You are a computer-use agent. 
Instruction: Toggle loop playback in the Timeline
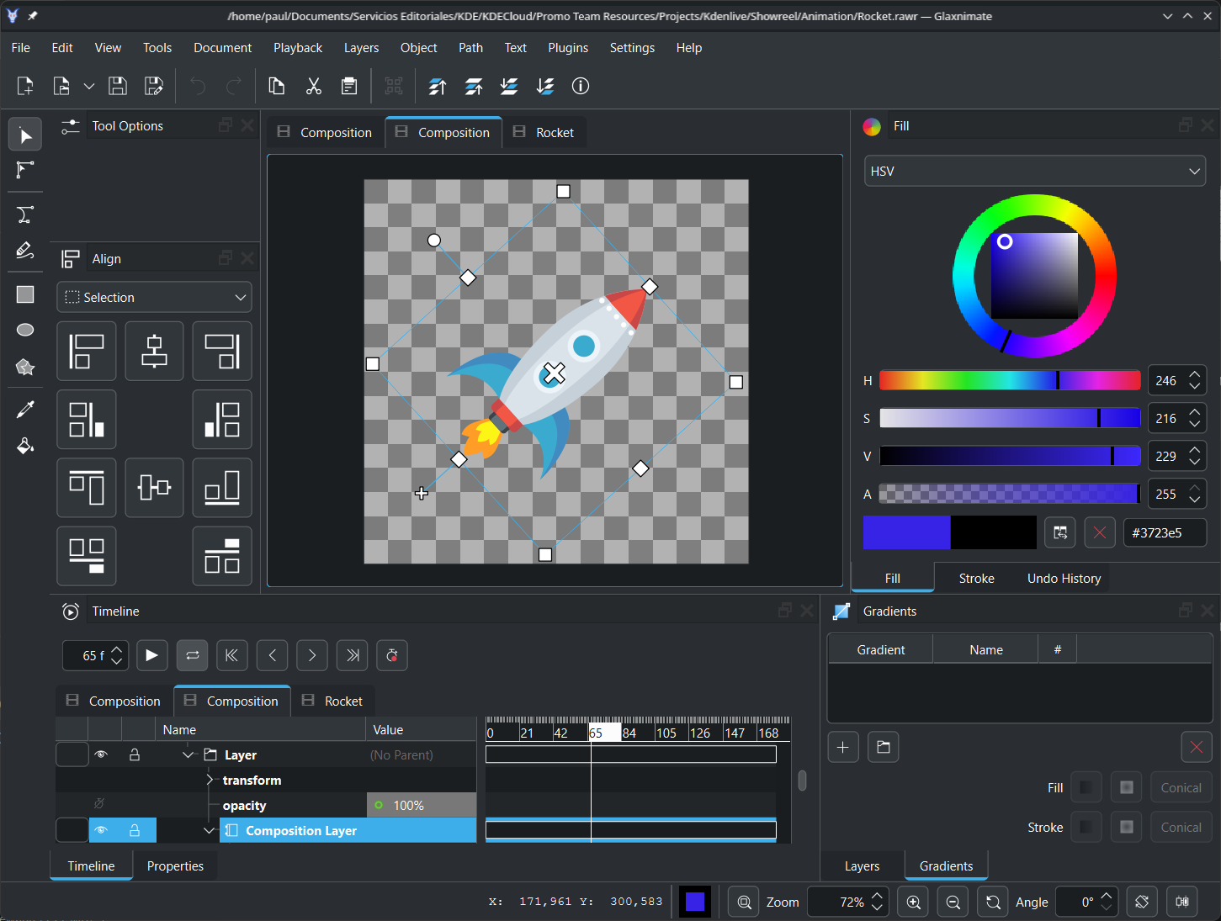(192, 655)
